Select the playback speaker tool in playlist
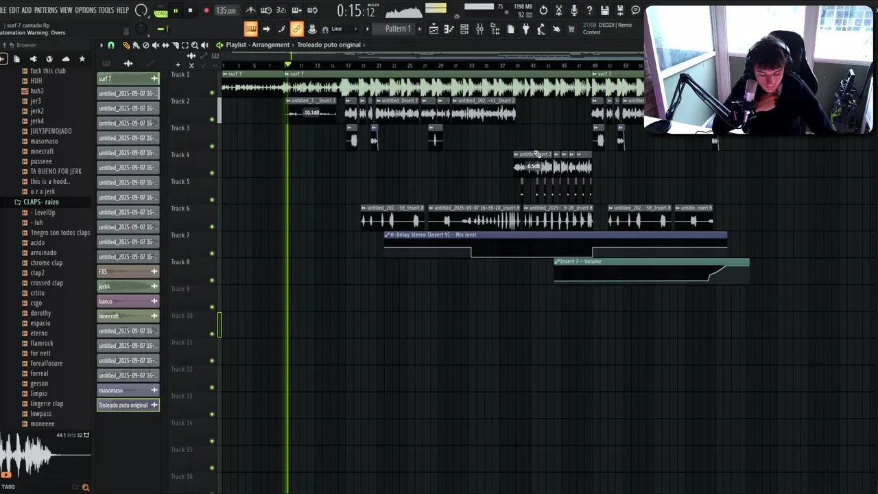This screenshot has width=878, height=494. click(204, 45)
